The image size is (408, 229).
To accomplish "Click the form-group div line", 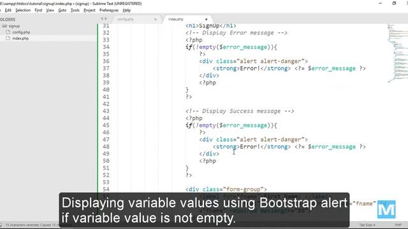I will tap(226, 190).
